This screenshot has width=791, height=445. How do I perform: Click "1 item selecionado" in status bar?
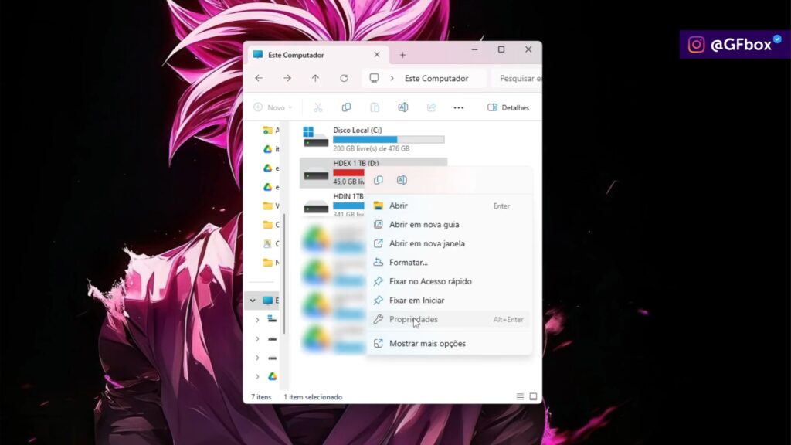tap(313, 397)
